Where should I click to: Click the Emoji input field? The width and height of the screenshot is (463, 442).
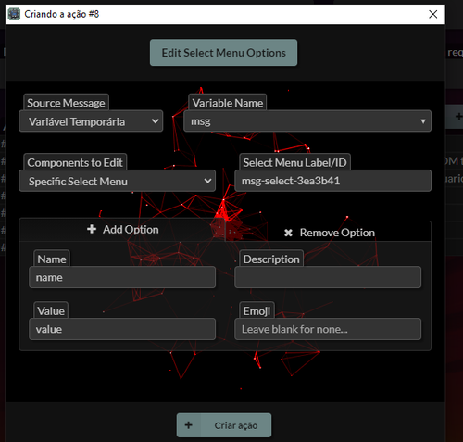(x=328, y=329)
